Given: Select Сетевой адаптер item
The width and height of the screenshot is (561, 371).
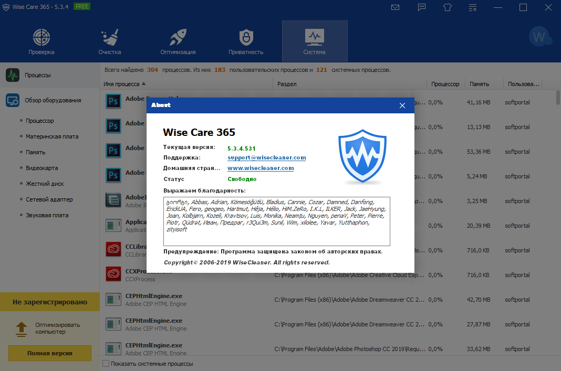Looking at the screenshot, I should click(49, 199).
